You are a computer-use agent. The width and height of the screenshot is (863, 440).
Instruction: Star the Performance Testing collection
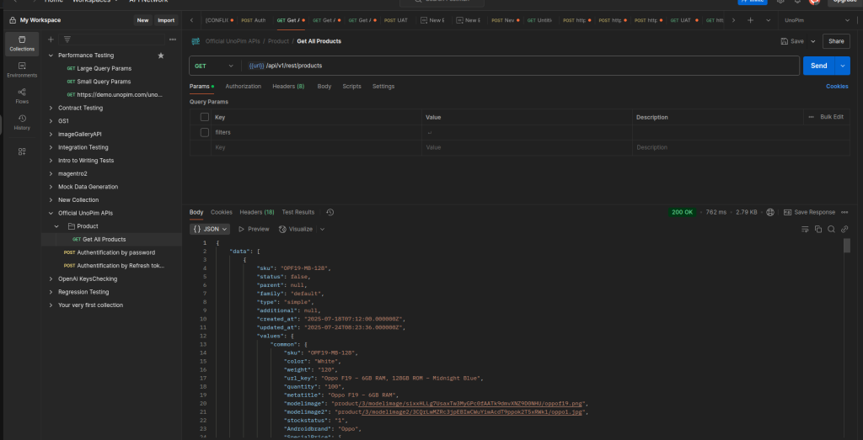[161, 56]
